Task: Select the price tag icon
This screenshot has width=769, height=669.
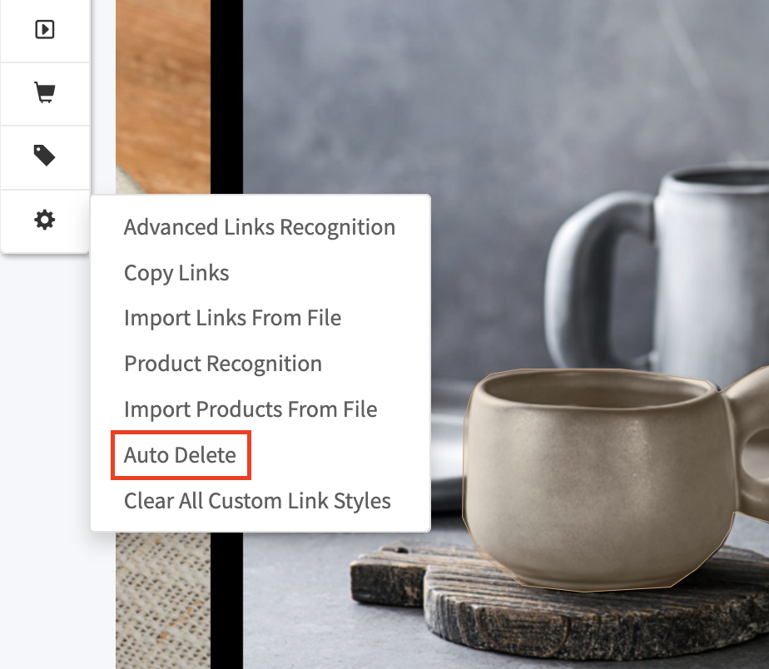Action: point(45,156)
